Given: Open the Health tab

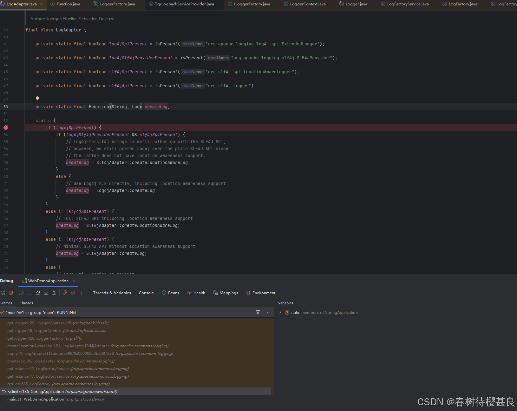Looking at the screenshot, I should click(196, 293).
